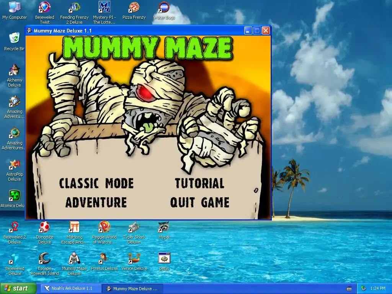Image resolution: width=392 pixels, height=294 pixels.
Task: Click the 1:24 PM taskbar clock
Action: click(378, 289)
